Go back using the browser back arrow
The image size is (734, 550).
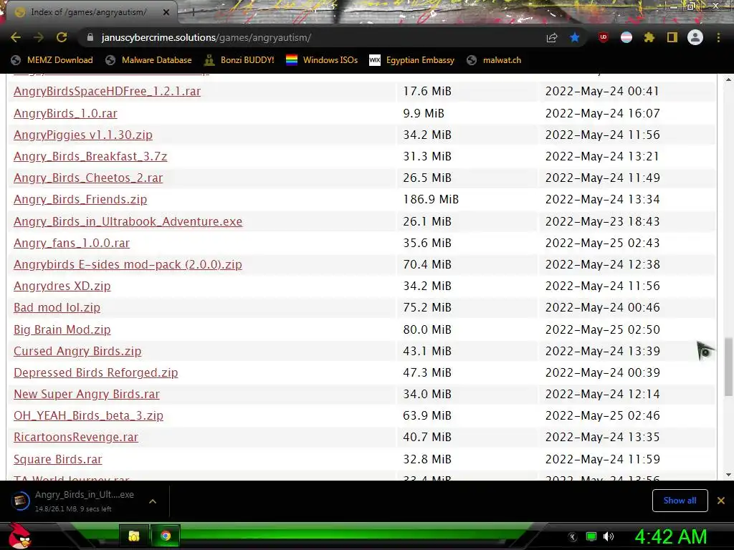click(16, 38)
